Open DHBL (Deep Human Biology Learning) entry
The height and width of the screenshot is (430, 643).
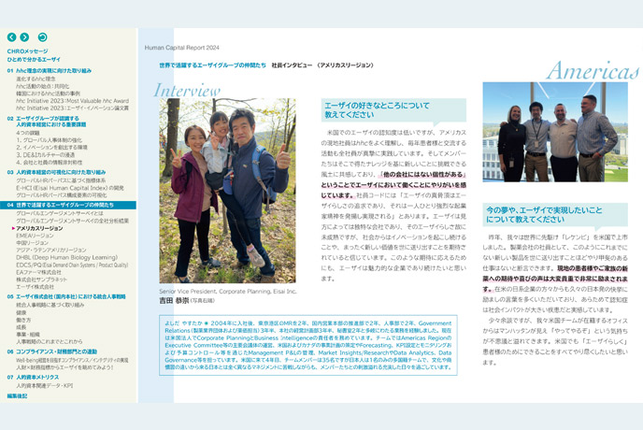[x=67, y=257]
